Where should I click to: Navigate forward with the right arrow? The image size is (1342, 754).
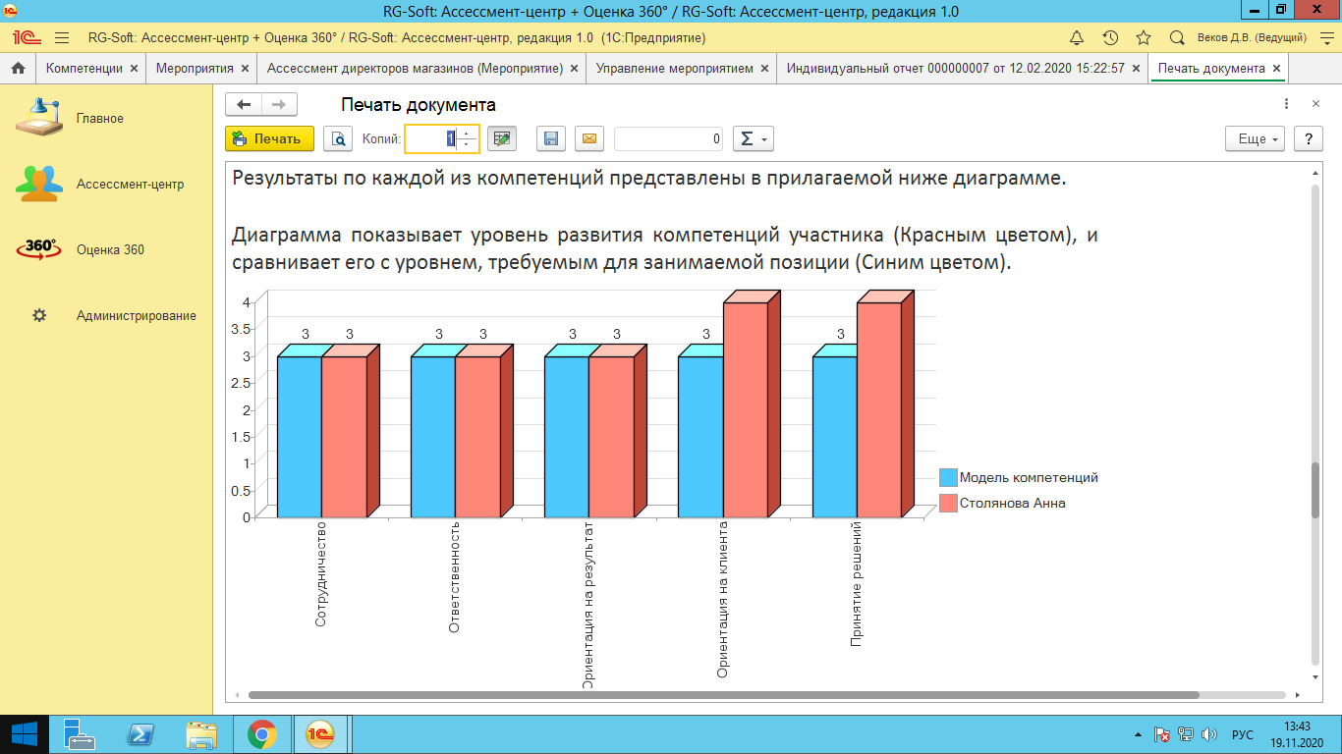279,105
